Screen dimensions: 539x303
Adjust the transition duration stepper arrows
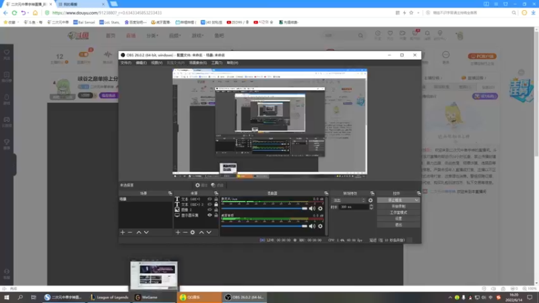coord(371,207)
